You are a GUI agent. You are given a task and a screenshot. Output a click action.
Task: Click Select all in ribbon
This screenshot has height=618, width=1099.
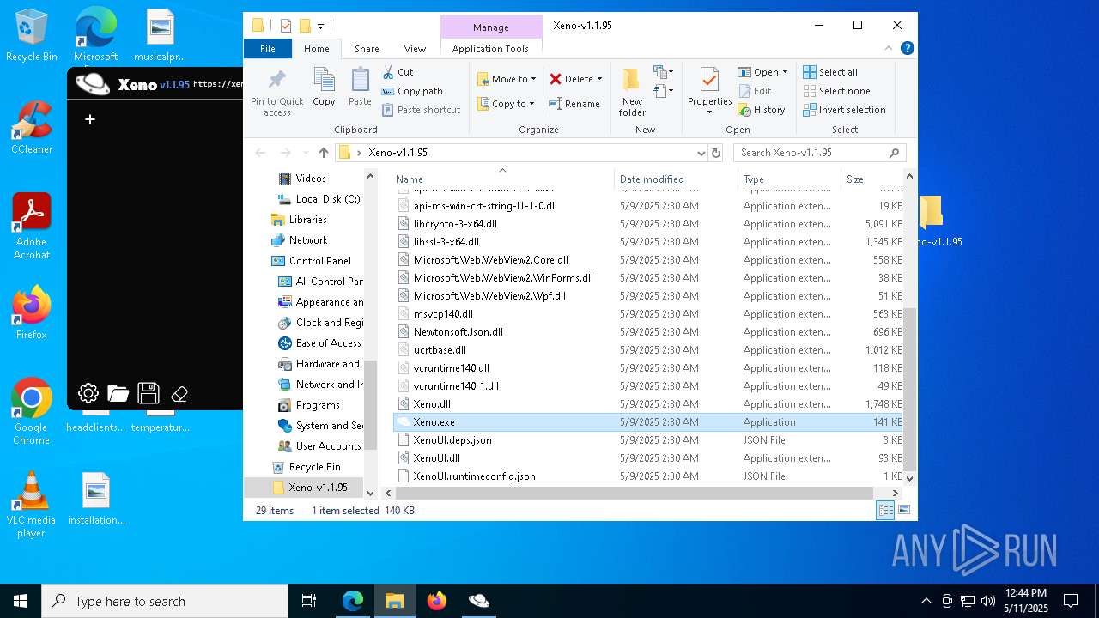point(830,72)
